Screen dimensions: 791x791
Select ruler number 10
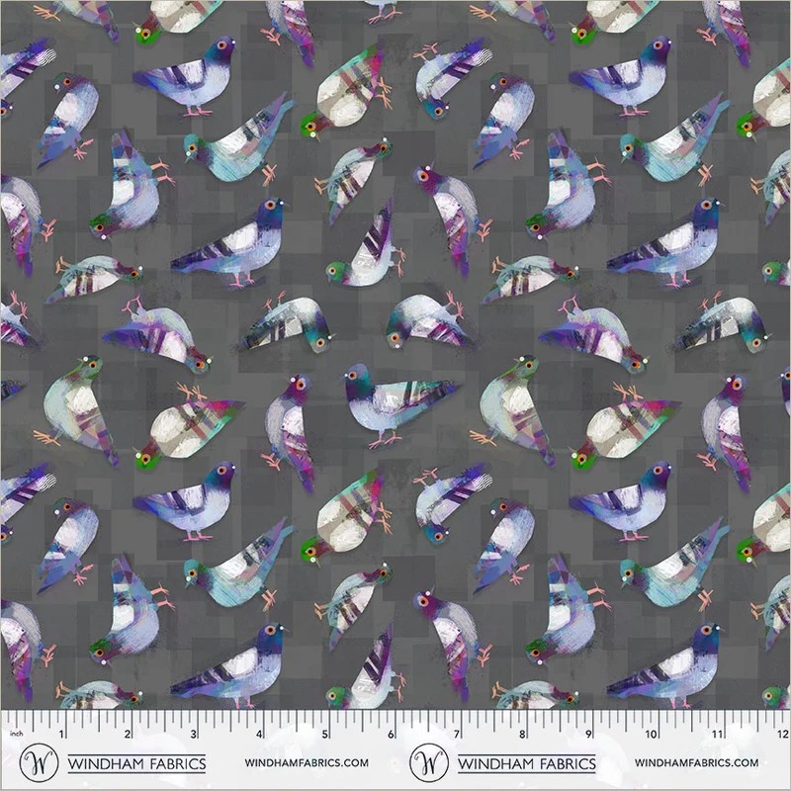[652, 734]
